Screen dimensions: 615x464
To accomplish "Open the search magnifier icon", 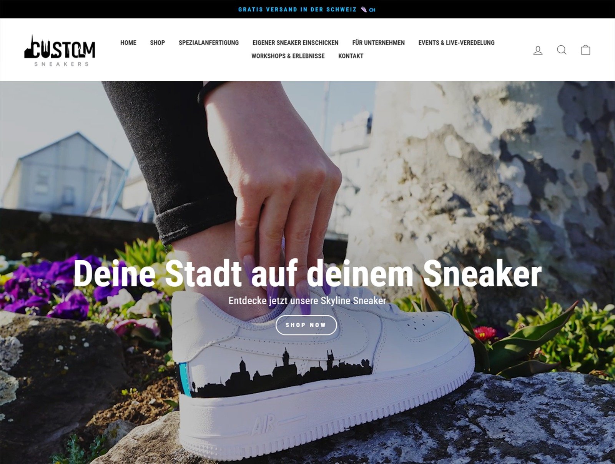I will coord(562,50).
